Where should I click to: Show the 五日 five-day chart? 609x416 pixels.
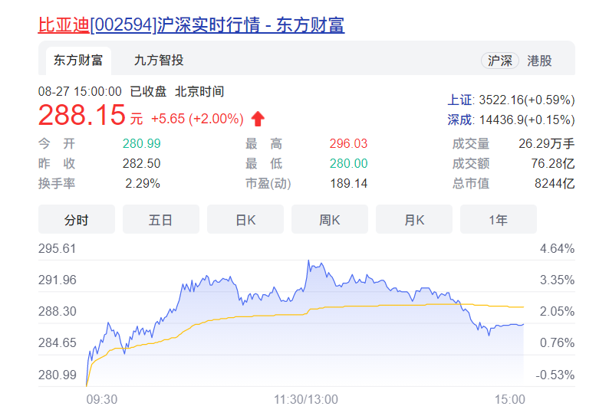pyautogui.click(x=161, y=220)
